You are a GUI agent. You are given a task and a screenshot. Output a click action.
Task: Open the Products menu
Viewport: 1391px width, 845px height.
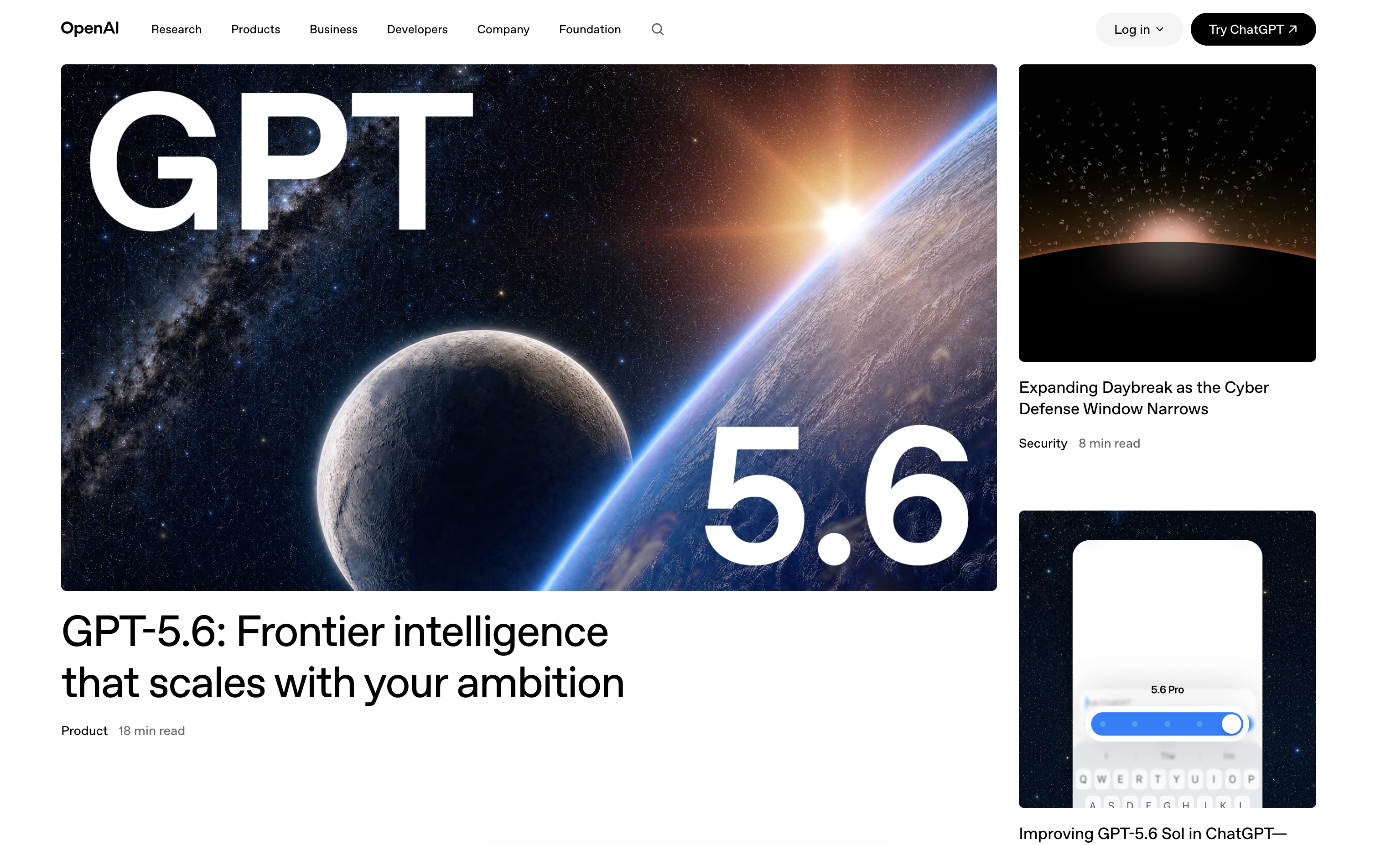(x=255, y=29)
